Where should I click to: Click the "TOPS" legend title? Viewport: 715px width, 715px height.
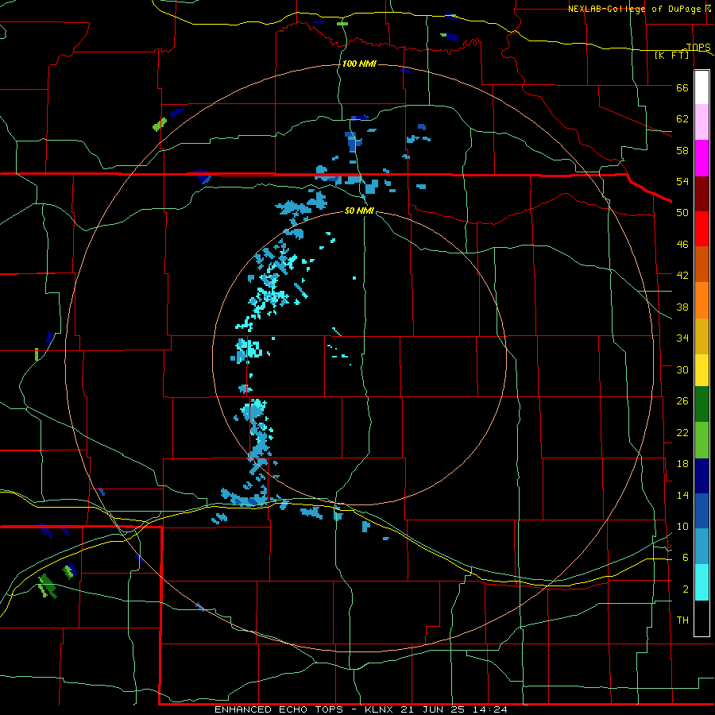click(x=698, y=47)
